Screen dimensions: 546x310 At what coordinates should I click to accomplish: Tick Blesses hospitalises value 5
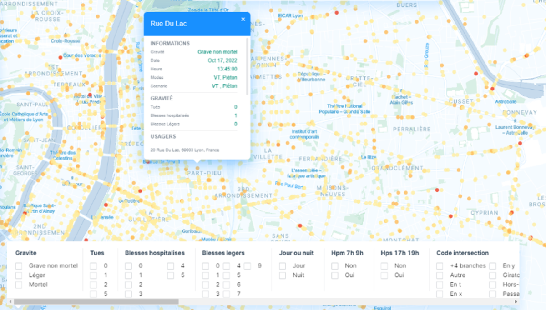[170, 275]
